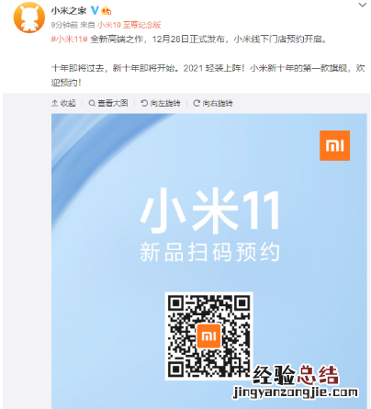The width and height of the screenshot is (371, 409).
Task: Click the MI logo inside the QR code
Action: coord(208,336)
